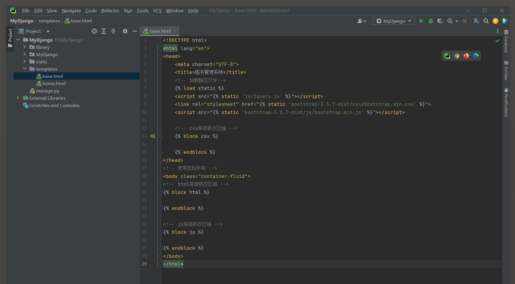Open the profiler dropdown arrow

pos(457,21)
